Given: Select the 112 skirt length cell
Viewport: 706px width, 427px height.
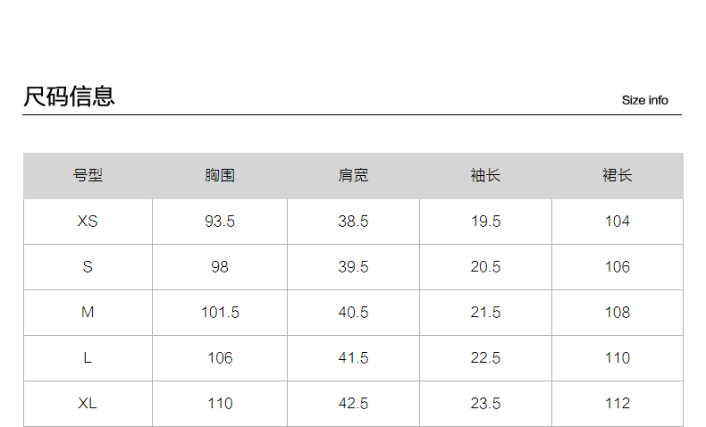Looking at the screenshot, I should [618, 404].
